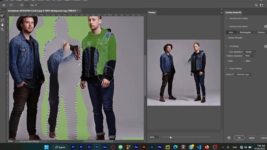This screenshot has width=267, height=150.
Task: Click the ENG language indicator
Action: [234, 147]
